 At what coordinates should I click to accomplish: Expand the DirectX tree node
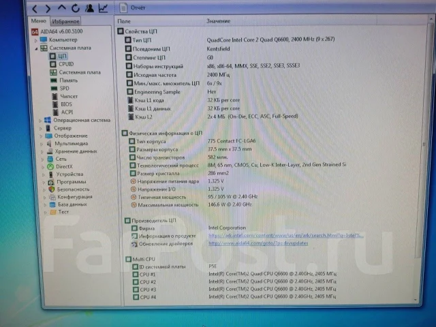43,167
